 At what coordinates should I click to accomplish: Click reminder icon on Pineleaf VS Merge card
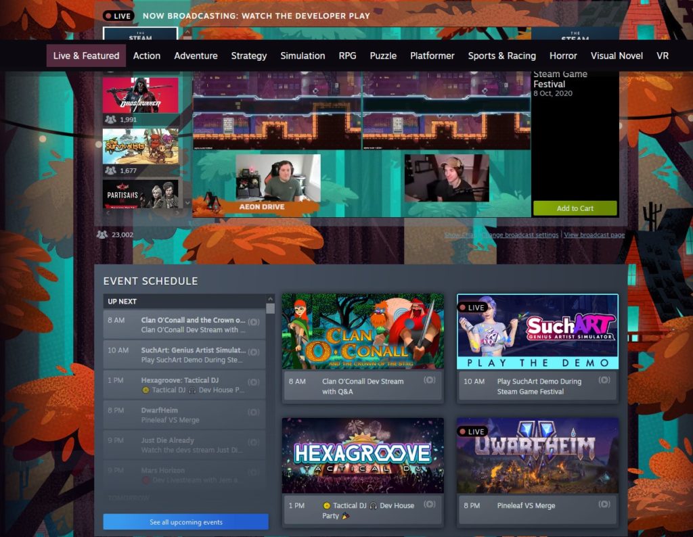(604, 504)
